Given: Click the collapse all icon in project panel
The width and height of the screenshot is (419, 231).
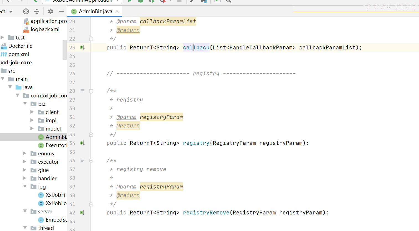Looking at the screenshot, I should 37,11.
